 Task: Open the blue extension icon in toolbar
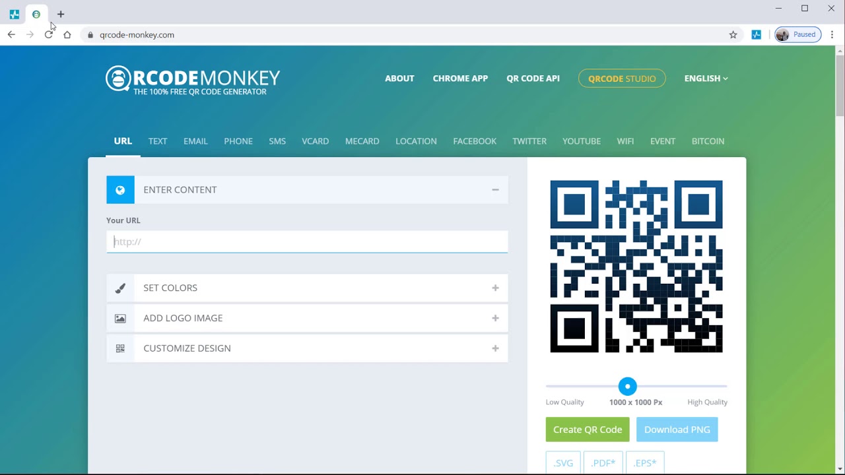click(757, 34)
